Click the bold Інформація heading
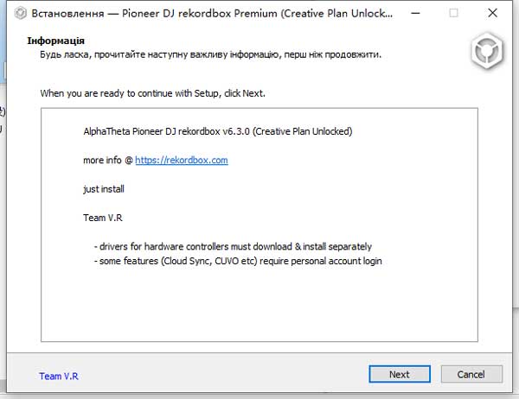 (x=56, y=41)
